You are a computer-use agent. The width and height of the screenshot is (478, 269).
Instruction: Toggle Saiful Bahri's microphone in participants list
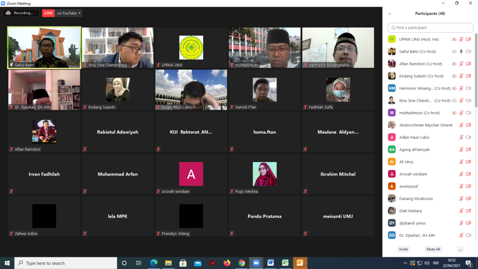point(461,51)
